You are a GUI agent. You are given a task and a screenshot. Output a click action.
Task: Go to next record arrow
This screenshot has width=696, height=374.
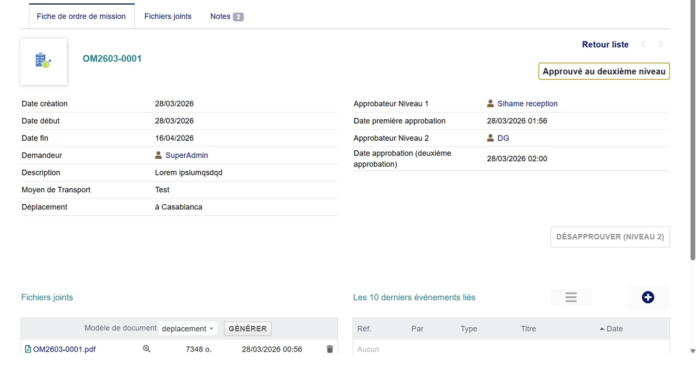click(661, 45)
